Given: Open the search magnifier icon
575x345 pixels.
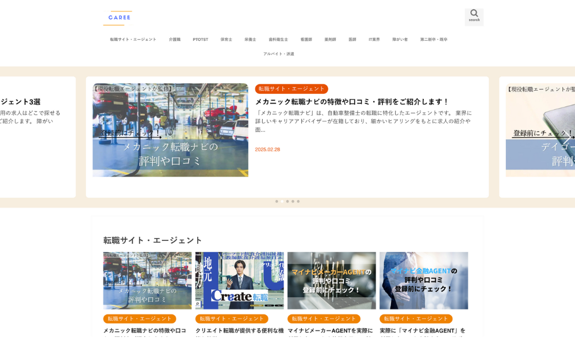Looking at the screenshot, I should point(474,16).
